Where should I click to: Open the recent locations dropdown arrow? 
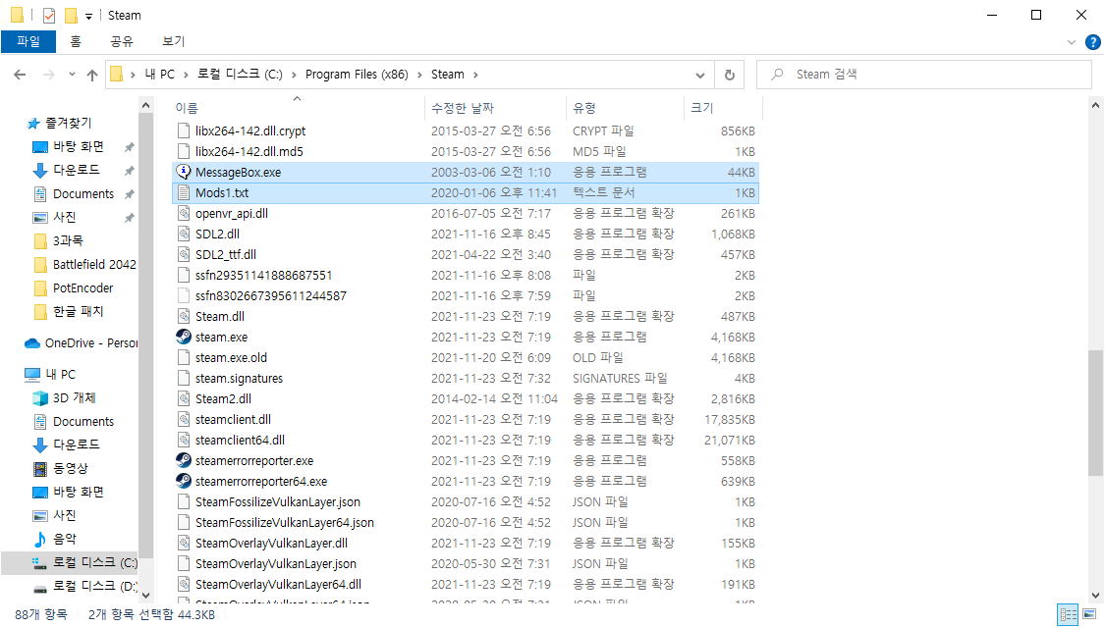[72, 75]
